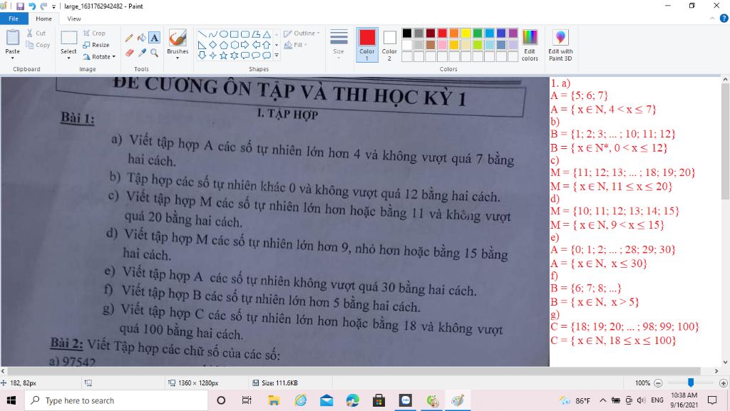Switch to the Home tab
Image resolution: width=730 pixels, height=411 pixels.
(43, 19)
